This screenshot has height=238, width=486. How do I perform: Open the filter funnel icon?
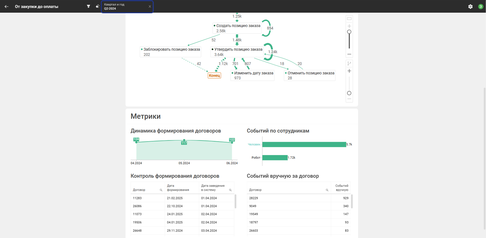(x=88, y=6)
